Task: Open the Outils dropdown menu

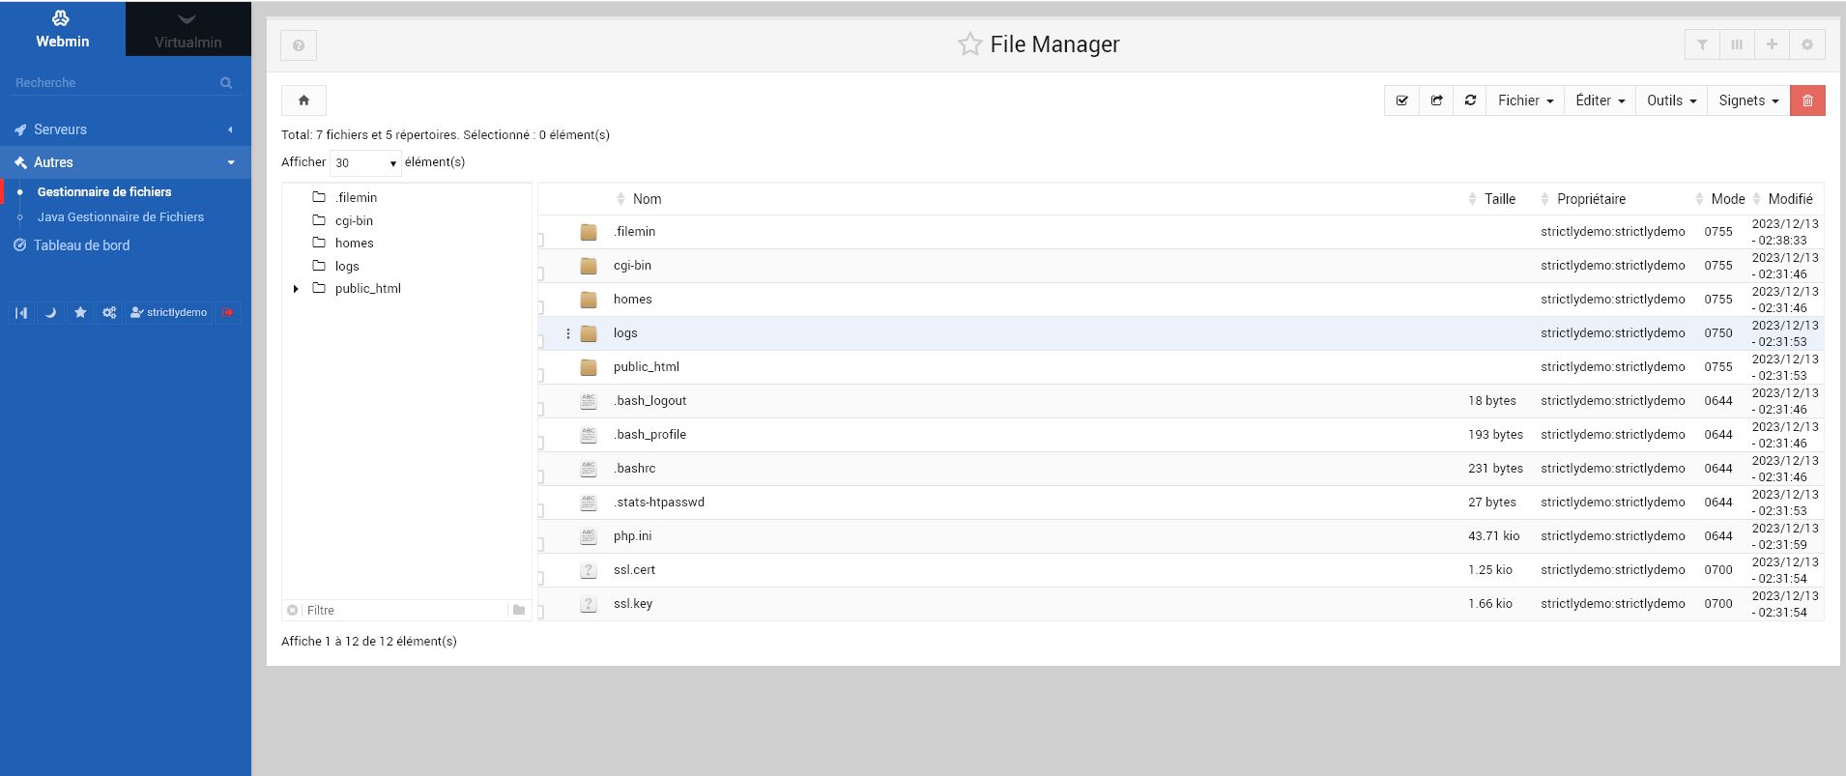Action: [x=1671, y=101]
